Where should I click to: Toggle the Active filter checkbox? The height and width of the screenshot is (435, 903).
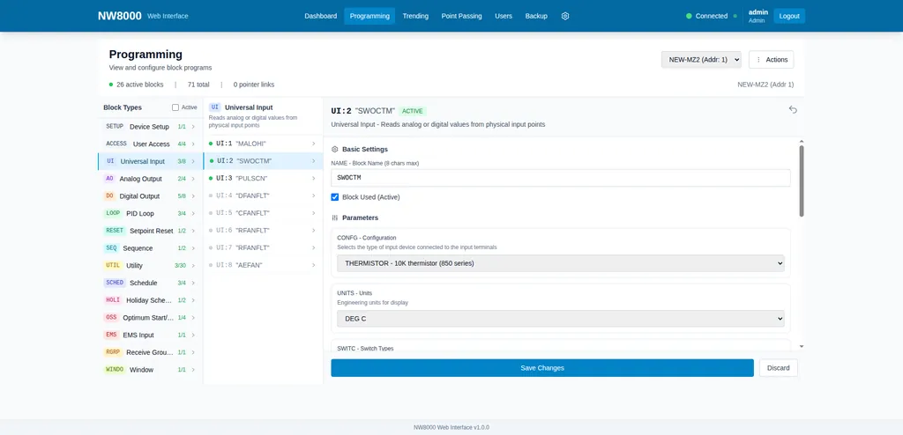[175, 107]
